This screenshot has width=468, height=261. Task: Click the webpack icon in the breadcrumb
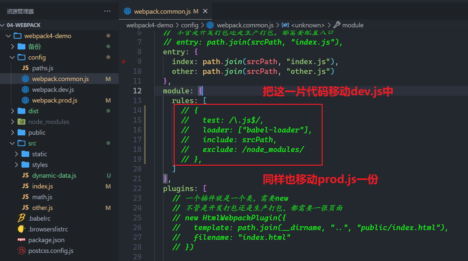pos(210,25)
